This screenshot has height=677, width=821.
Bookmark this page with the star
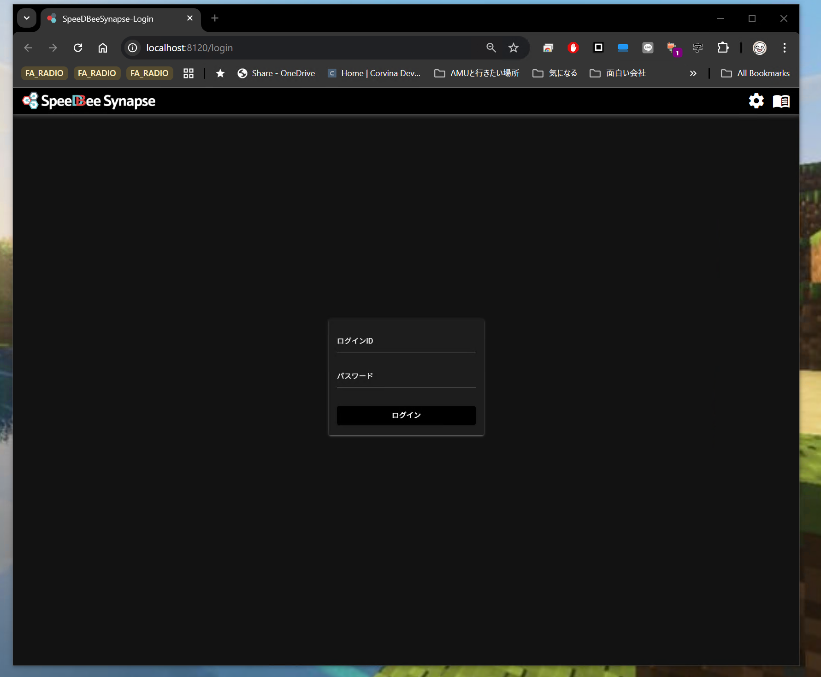click(x=513, y=48)
